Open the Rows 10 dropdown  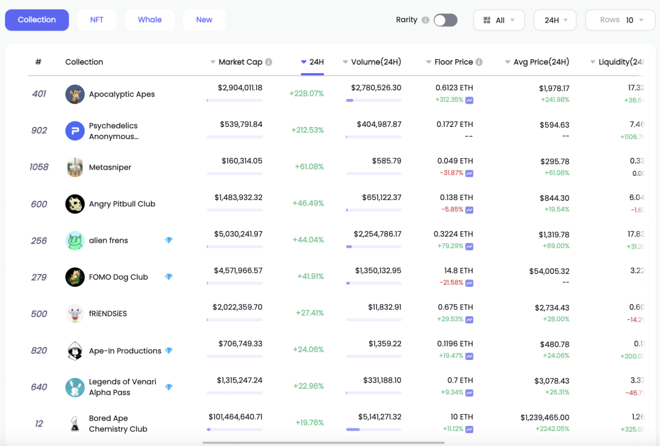tap(620, 20)
